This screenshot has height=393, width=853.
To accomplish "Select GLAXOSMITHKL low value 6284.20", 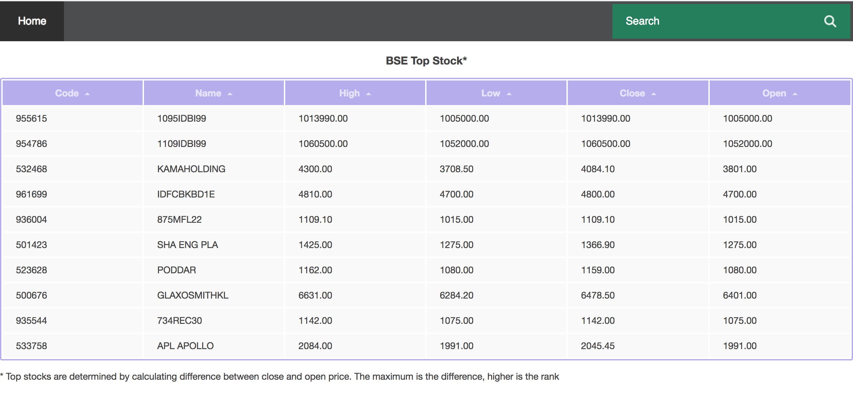I will click(456, 295).
